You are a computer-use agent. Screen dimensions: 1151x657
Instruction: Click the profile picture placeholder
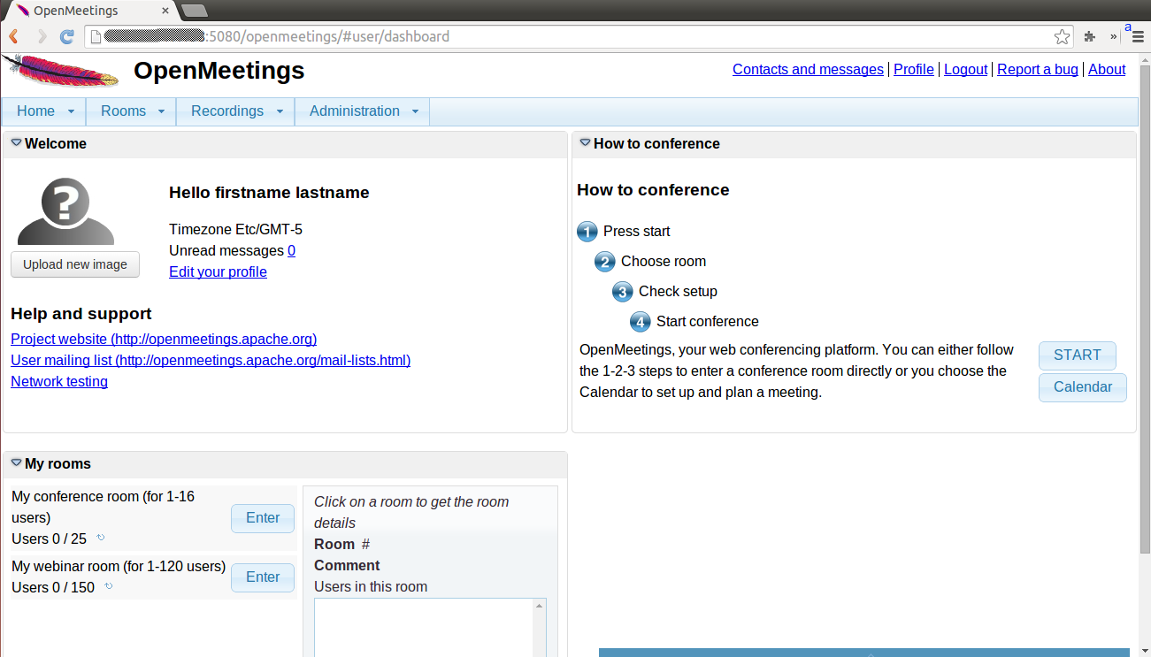(66, 211)
